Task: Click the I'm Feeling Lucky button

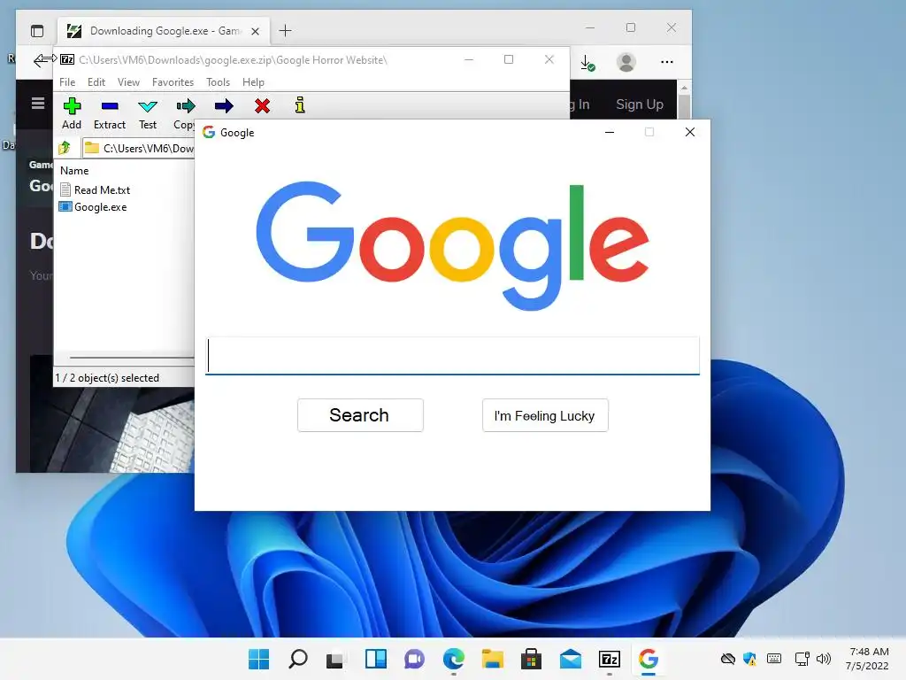Action: click(x=545, y=415)
